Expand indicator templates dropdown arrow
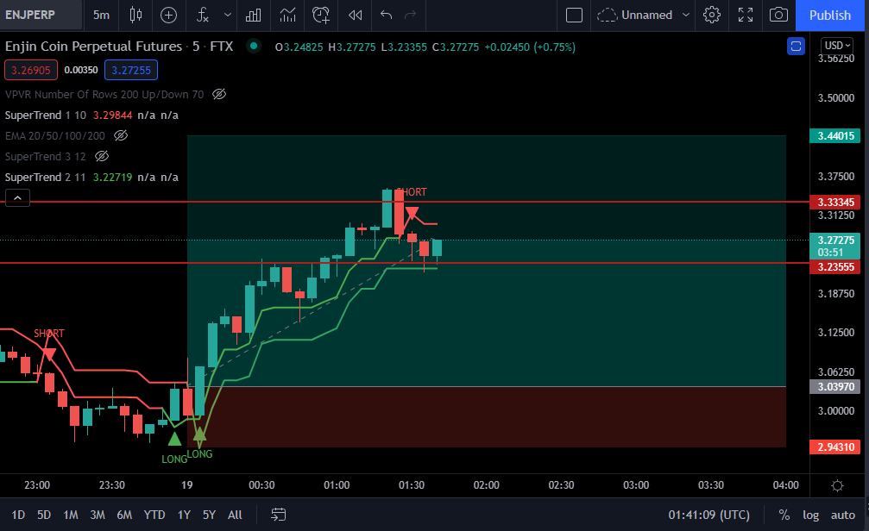 pyautogui.click(x=227, y=15)
